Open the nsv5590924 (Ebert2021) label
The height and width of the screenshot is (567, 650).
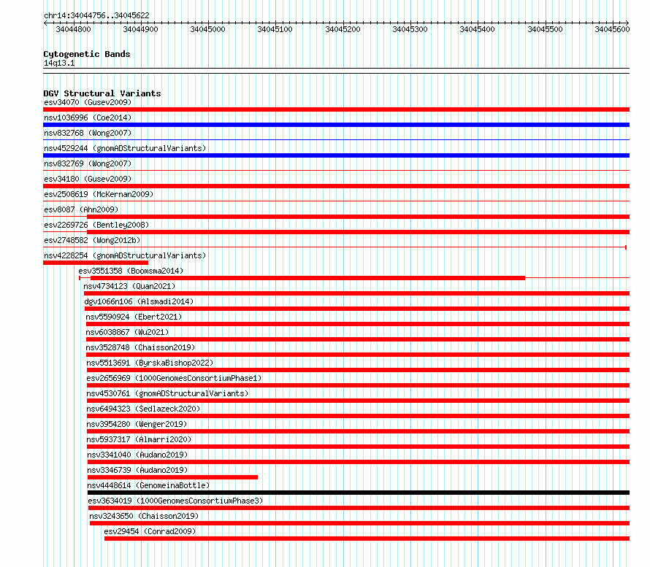tap(134, 317)
